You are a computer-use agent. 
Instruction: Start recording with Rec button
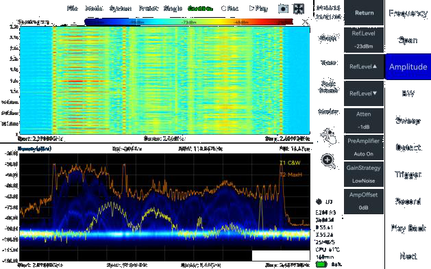tap(230, 8)
